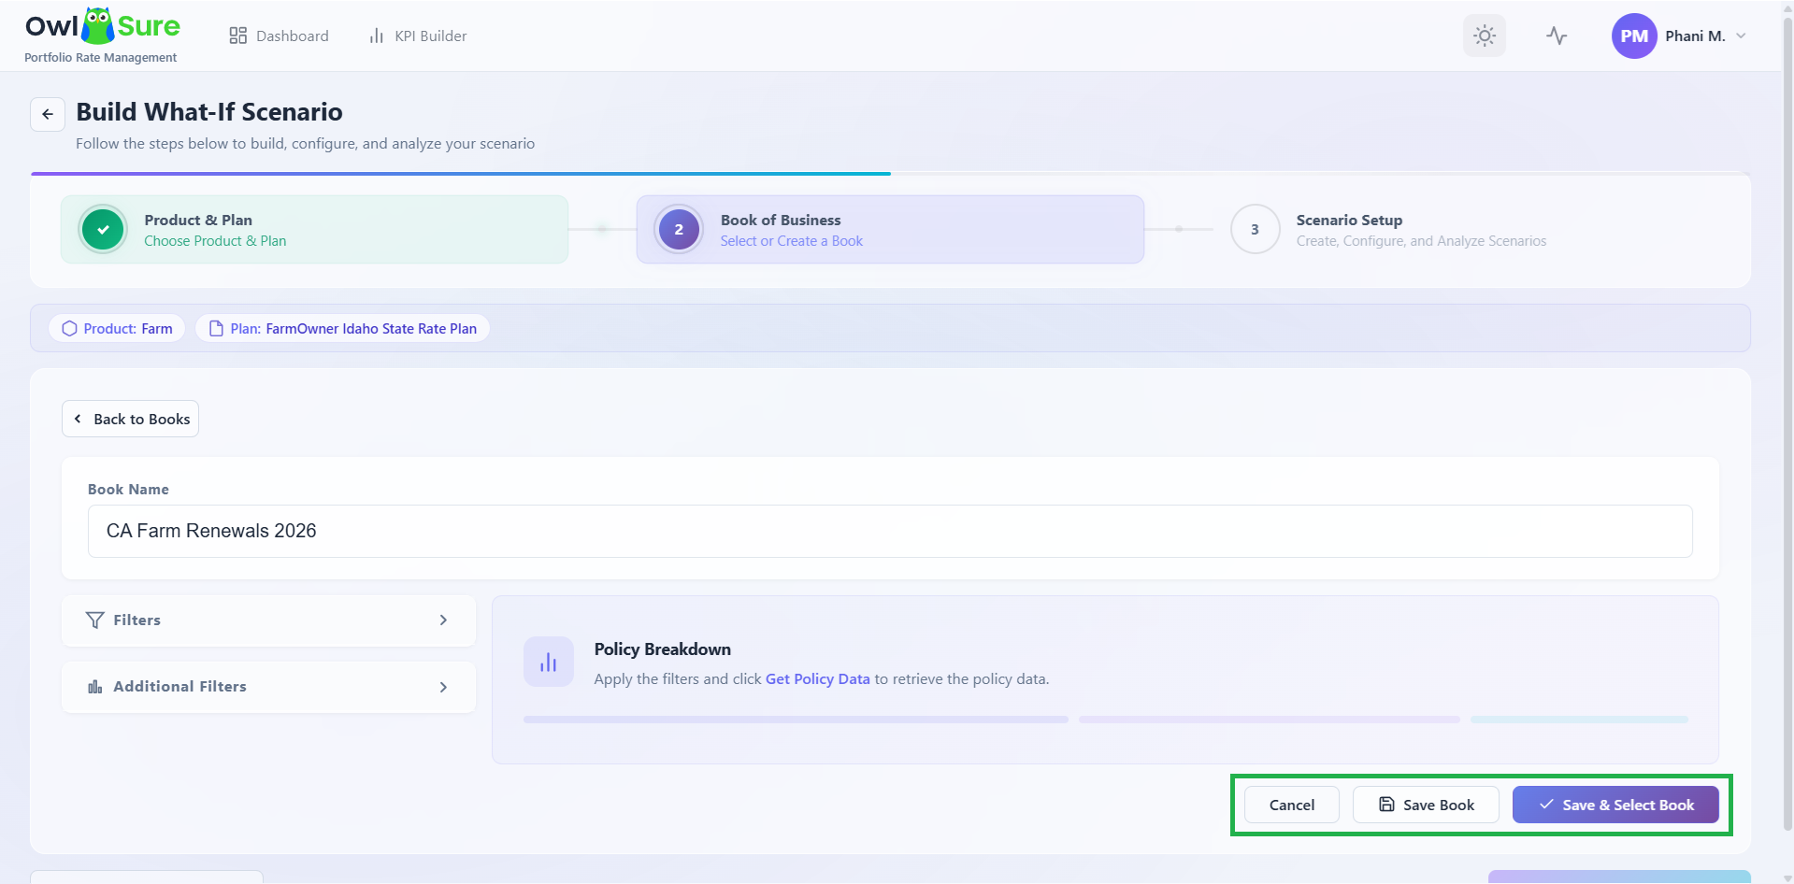Click the Book Name input field
Screen dimensions: 1794x884
[x=890, y=531]
